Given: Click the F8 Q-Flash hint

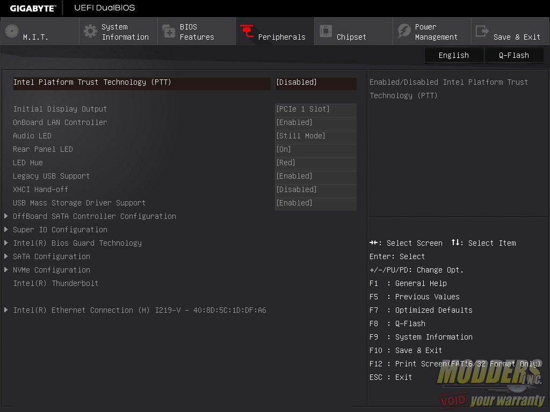Looking at the screenshot, I should click(x=397, y=323).
